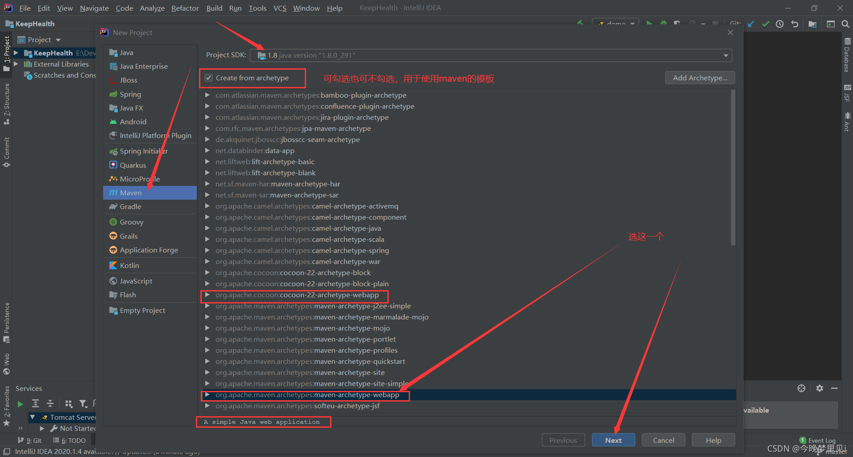Select Gradle project type

click(150, 206)
